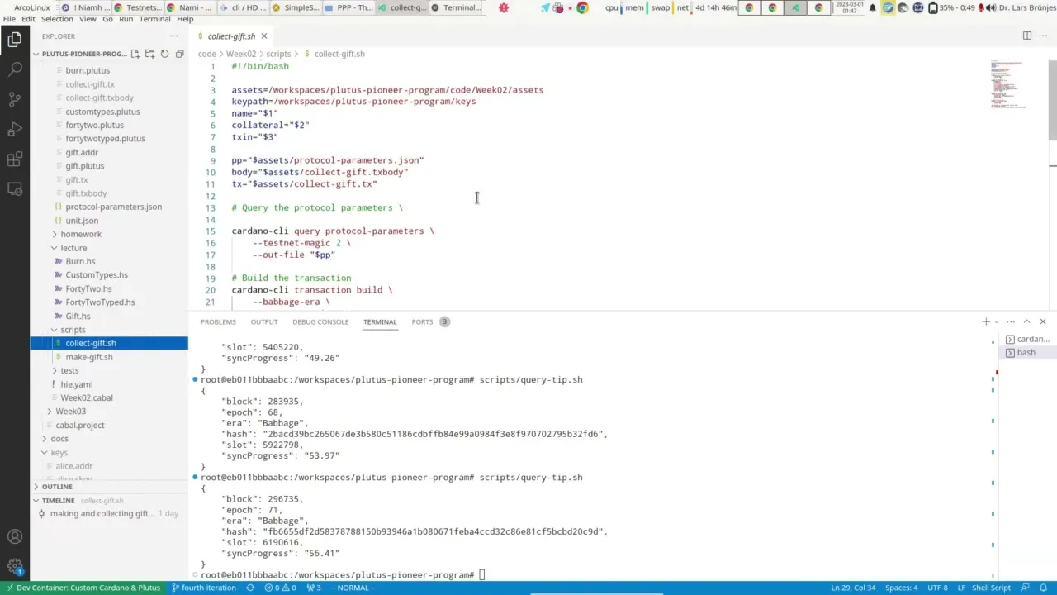
Task: Open a new terminal with the plus icon
Action: [x=985, y=321]
